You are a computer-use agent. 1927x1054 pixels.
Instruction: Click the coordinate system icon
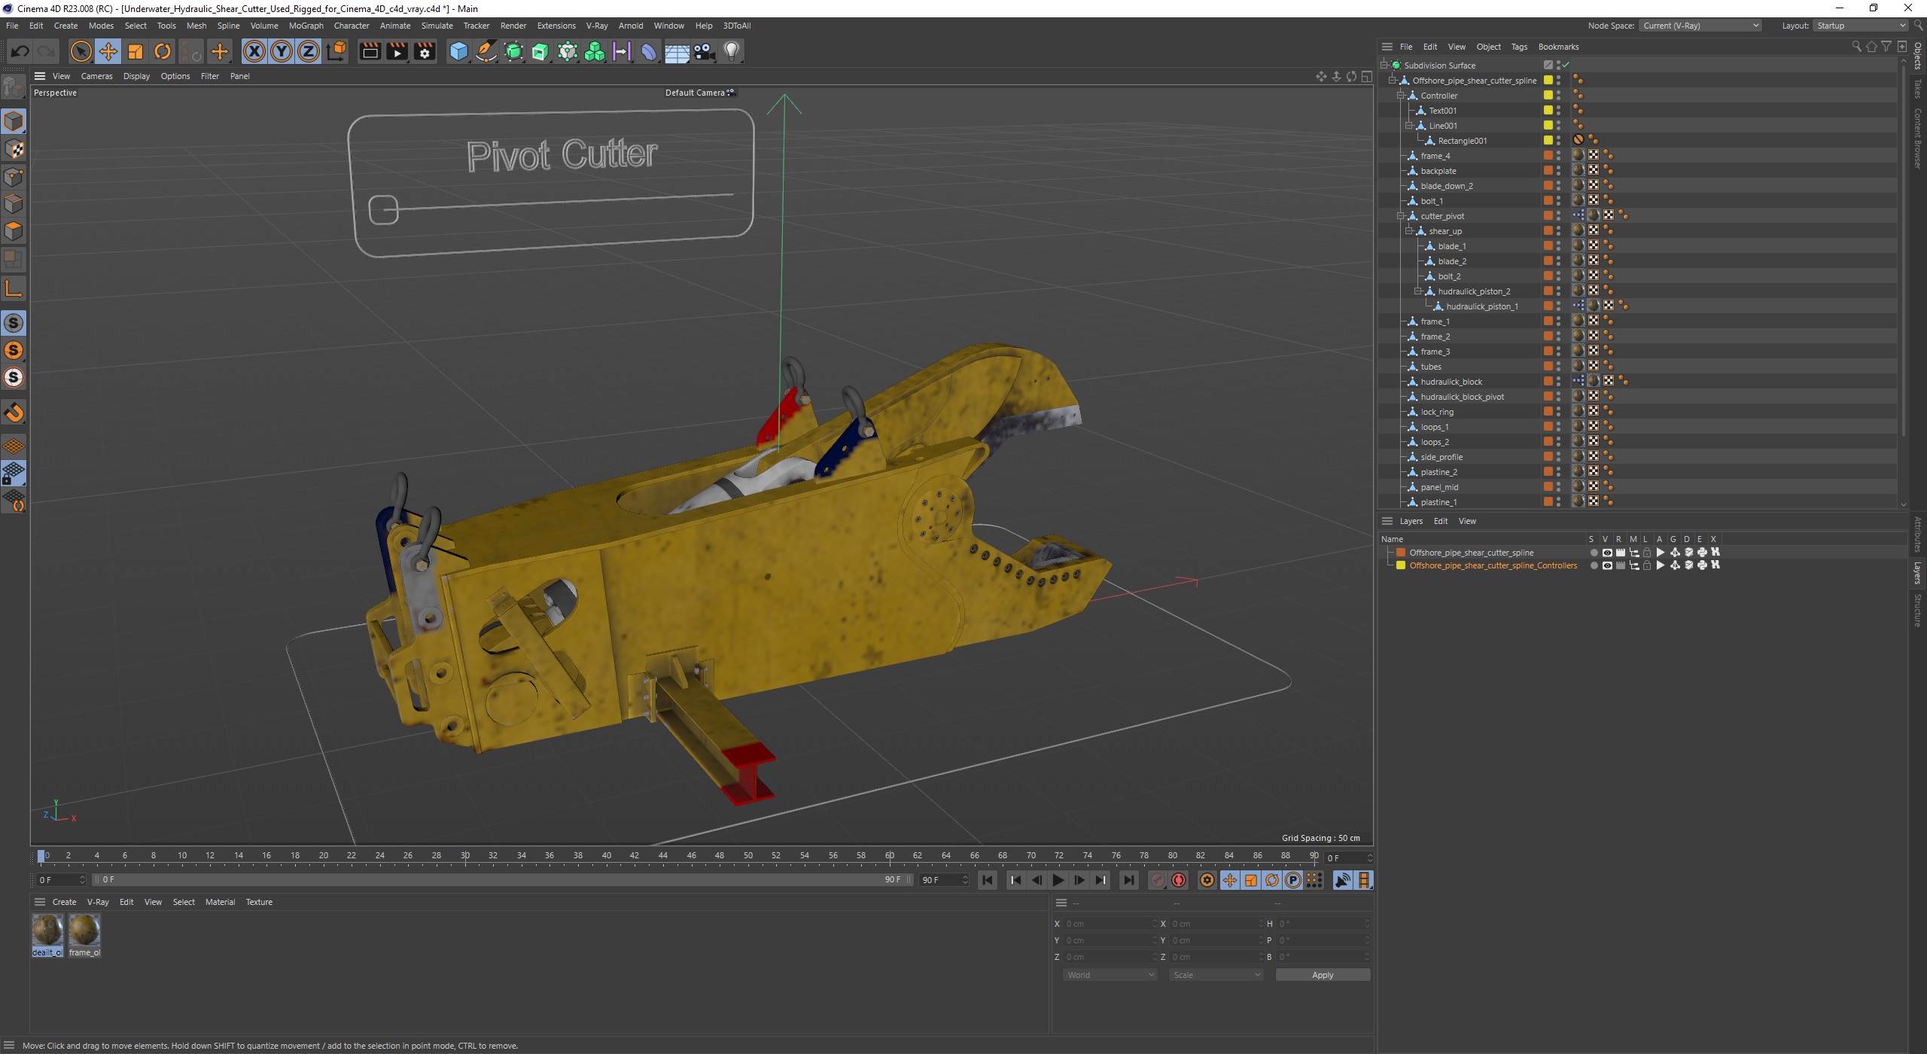pyautogui.click(x=337, y=51)
